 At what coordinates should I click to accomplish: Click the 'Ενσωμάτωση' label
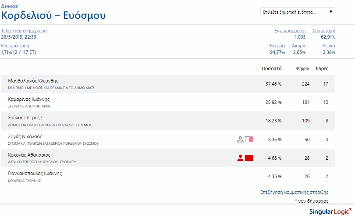coord(15,46)
